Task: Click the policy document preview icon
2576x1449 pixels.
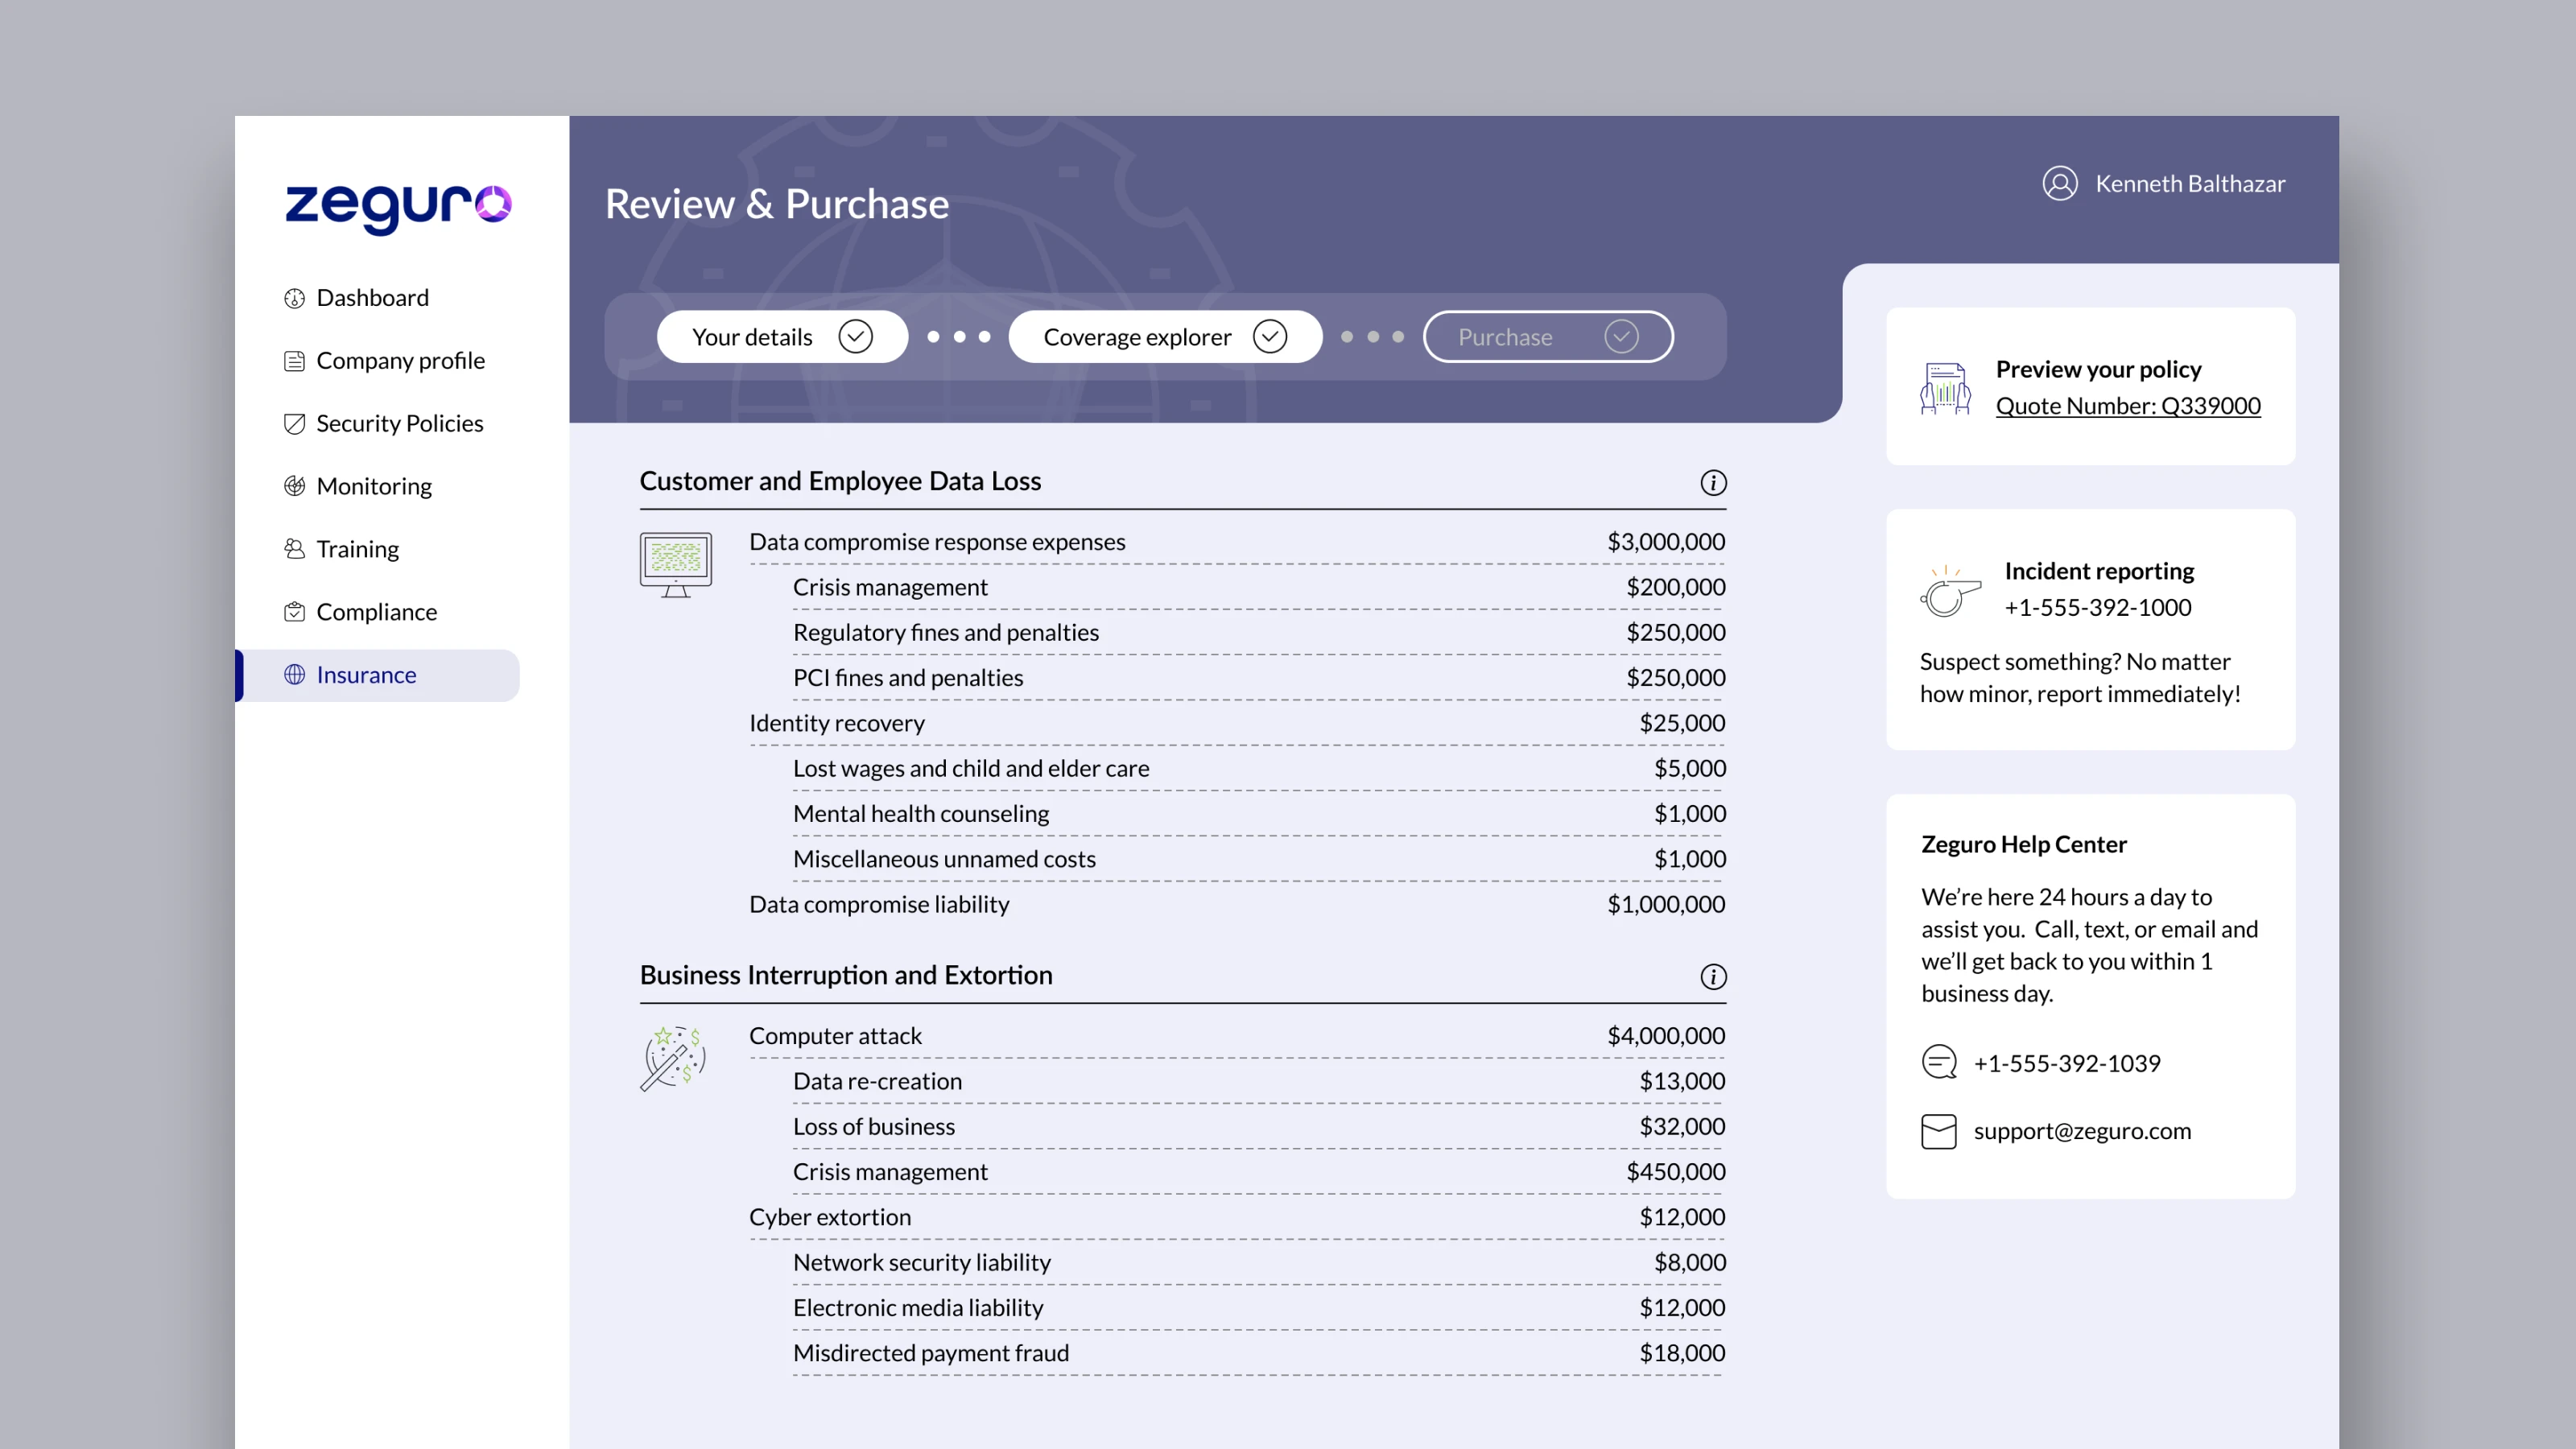Action: coord(1945,388)
